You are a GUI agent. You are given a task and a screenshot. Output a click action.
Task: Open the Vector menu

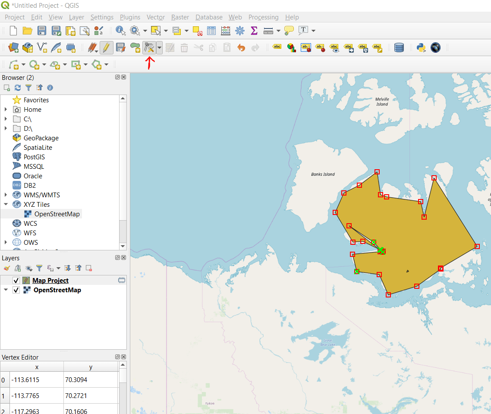(155, 17)
